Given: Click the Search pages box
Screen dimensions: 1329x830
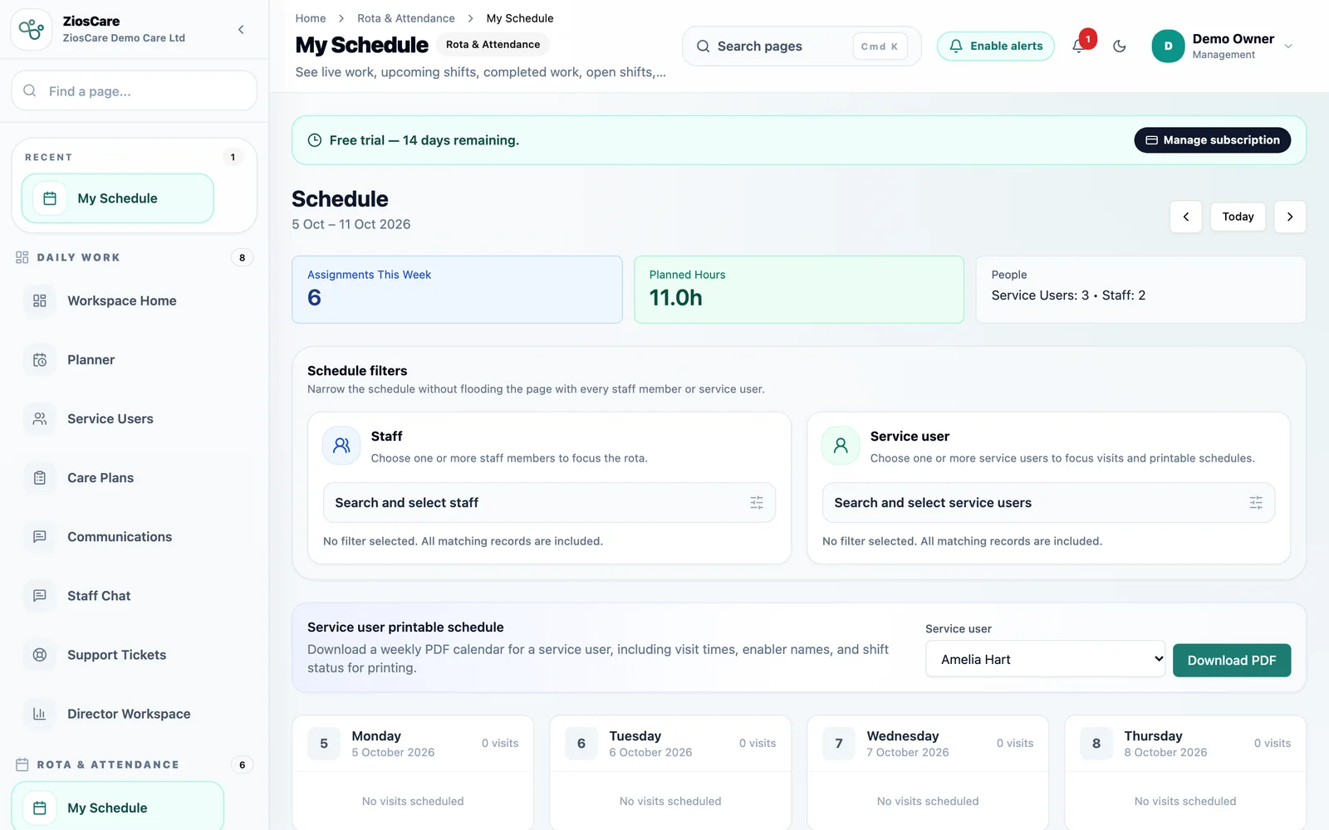Looking at the screenshot, I should [x=802, y=46].
